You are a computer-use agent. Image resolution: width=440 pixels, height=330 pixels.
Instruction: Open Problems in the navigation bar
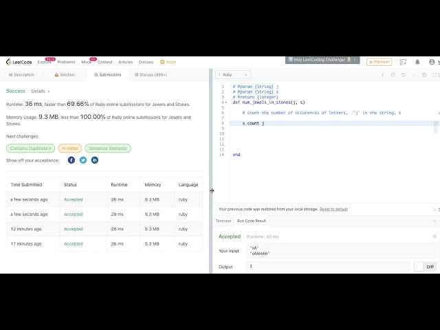click(66, 63)
